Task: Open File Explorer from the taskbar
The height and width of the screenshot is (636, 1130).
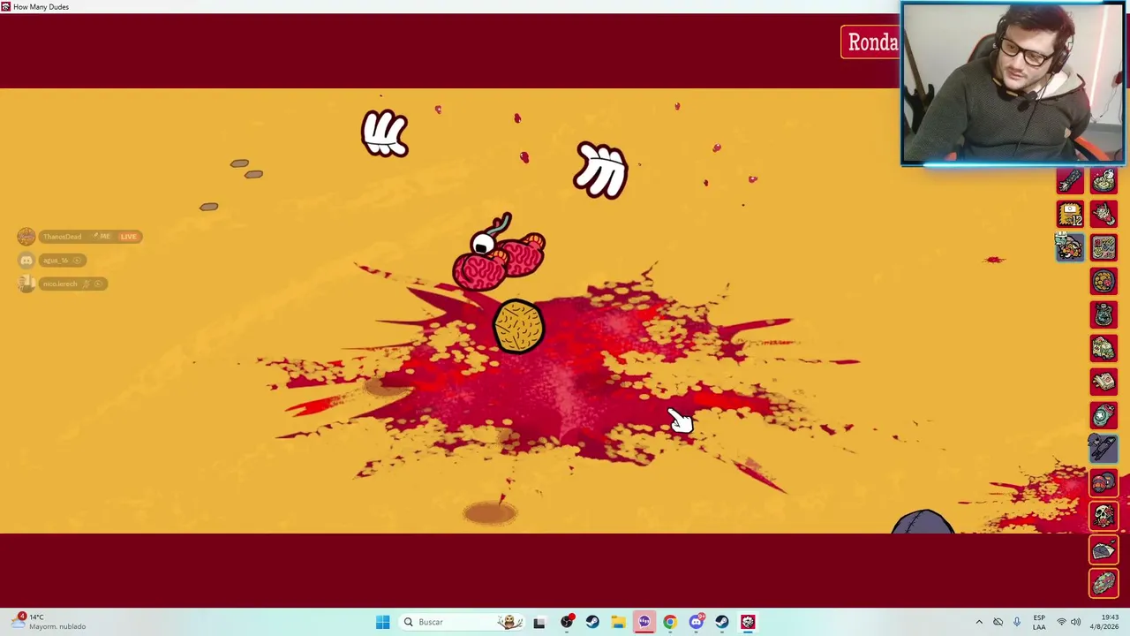Action: [x=618, y=622]
